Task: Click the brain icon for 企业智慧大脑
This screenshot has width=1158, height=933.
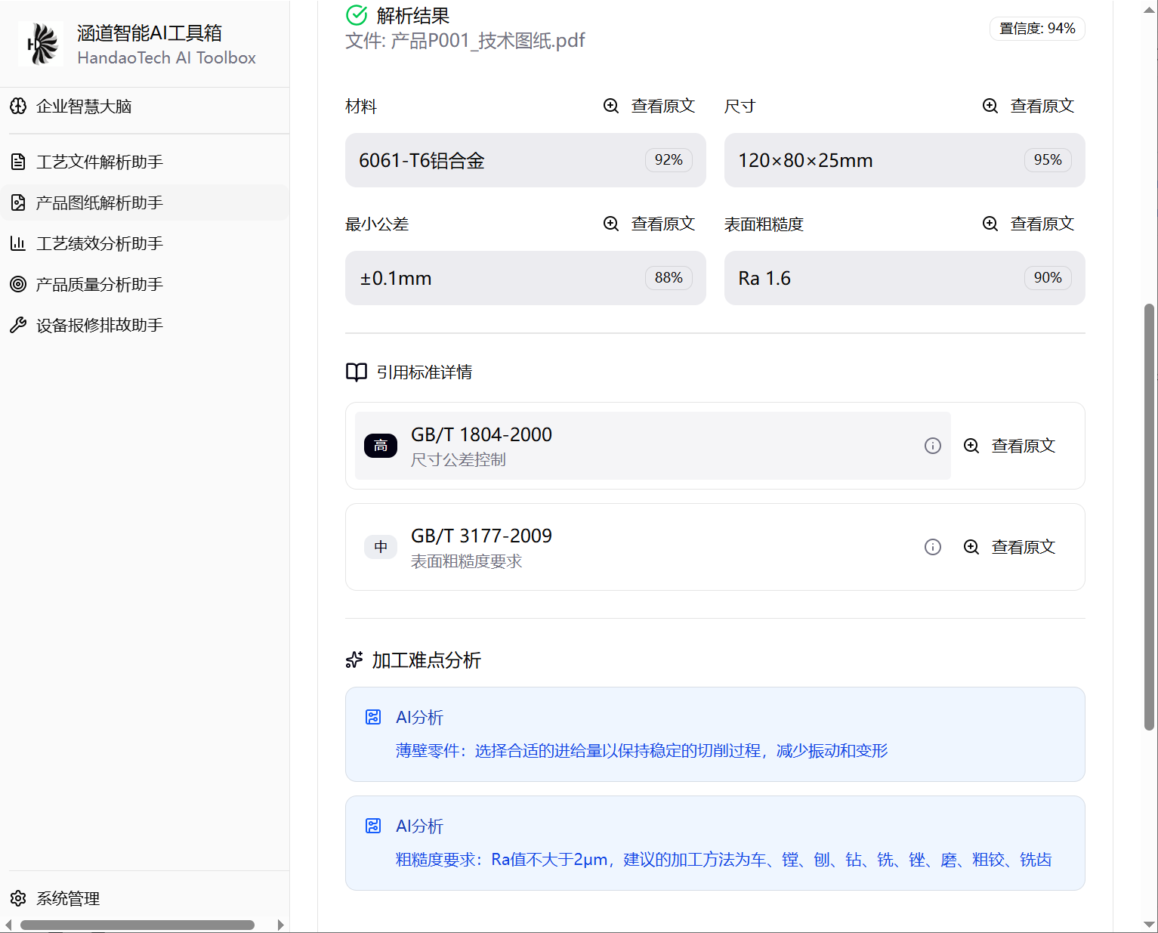Action: (x=18, y=107)
